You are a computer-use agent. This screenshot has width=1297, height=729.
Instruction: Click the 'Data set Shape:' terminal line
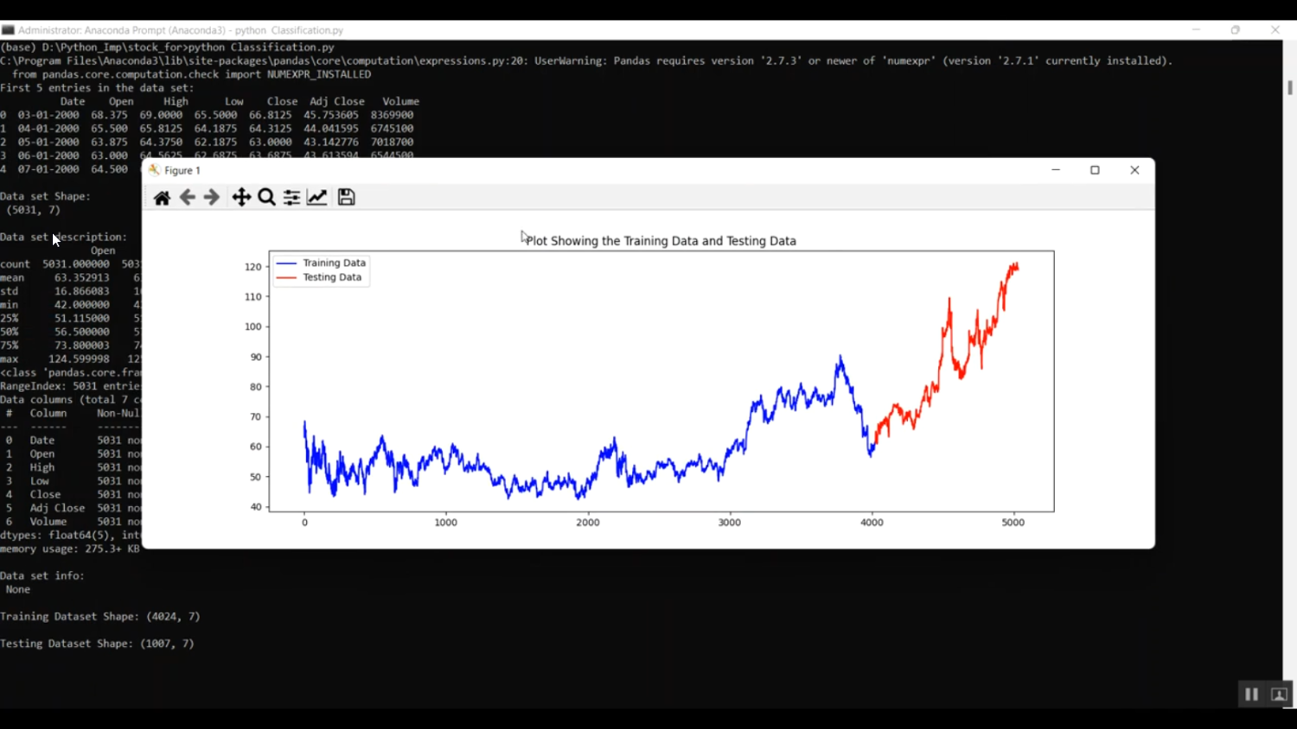pyautogui.click(x=45, y=197)
